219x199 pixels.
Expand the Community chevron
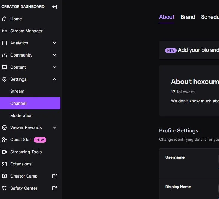pyautogui.click(x=55, y=55)
